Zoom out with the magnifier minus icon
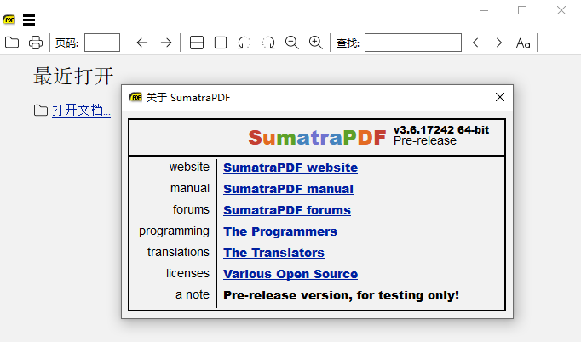Viewport: 581px width, 342px height. (x=292, y=43)
